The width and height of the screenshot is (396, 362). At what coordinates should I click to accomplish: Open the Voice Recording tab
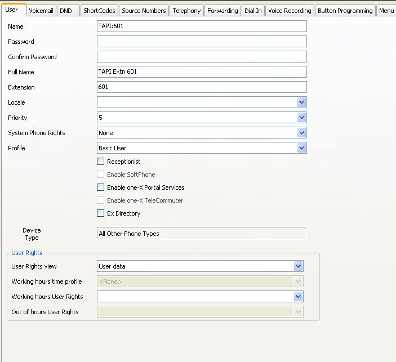290,11
